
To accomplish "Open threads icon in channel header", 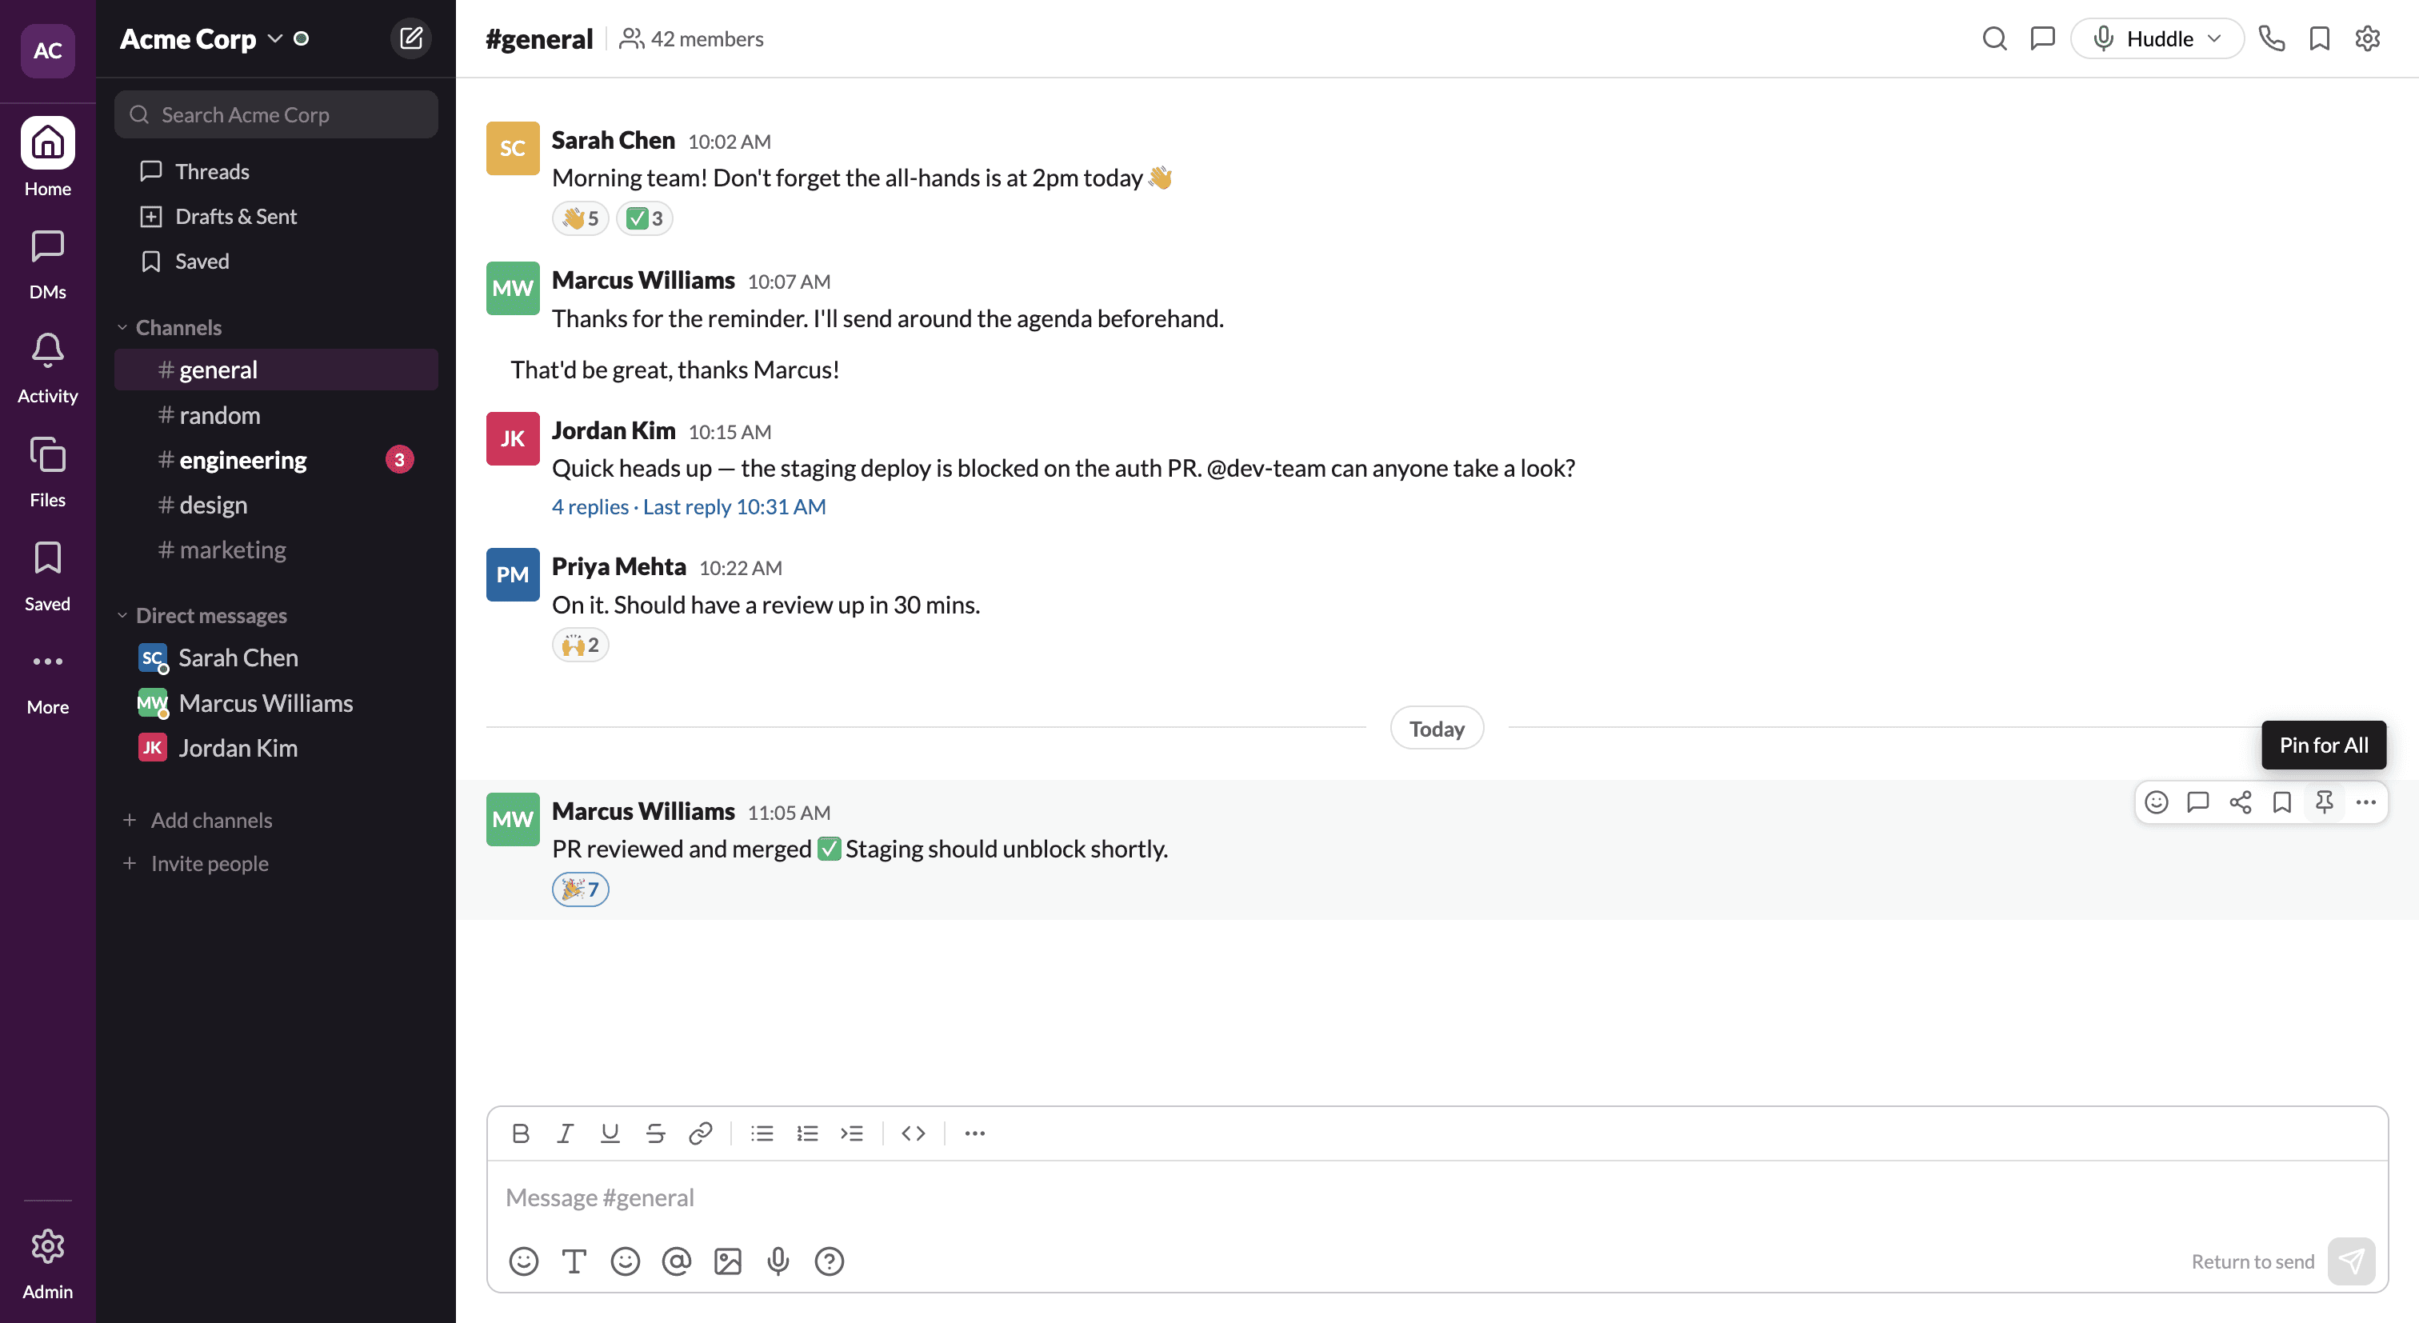I will [2042, 38].
